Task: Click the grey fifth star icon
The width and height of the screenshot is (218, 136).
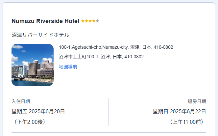Action: [x=97, y=21]
